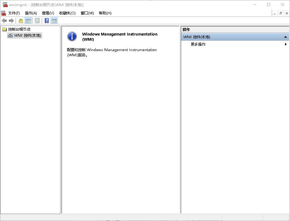Select the 控制台根节点 folder icon
This screenshot has width=290, height=221.
[x=4, y=29]
